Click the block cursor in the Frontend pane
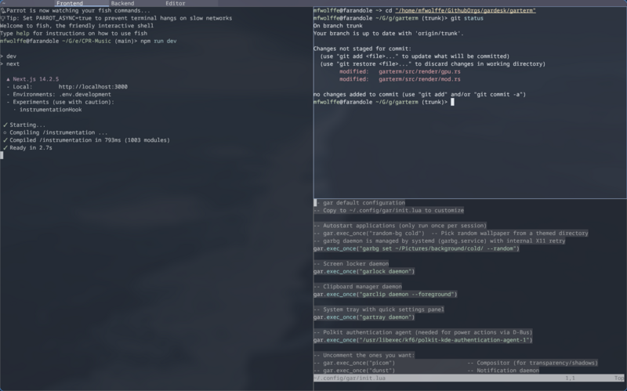Viewport: 627px width, 391px height. tap(2, 155)
